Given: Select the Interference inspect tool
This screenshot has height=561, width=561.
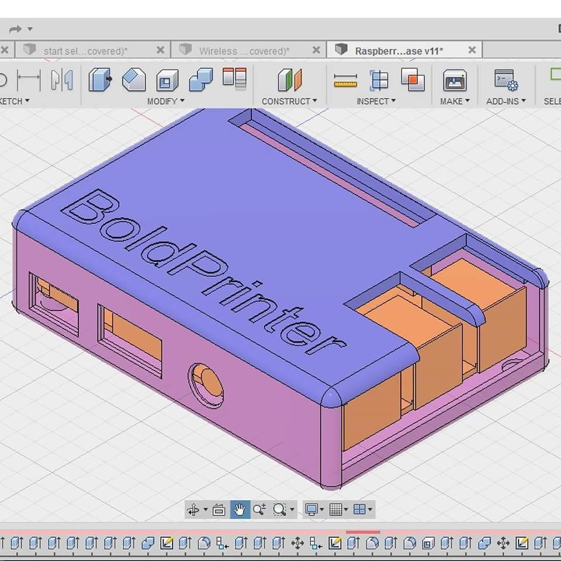Looking at the screenshot, I should (x=413, y=79).
